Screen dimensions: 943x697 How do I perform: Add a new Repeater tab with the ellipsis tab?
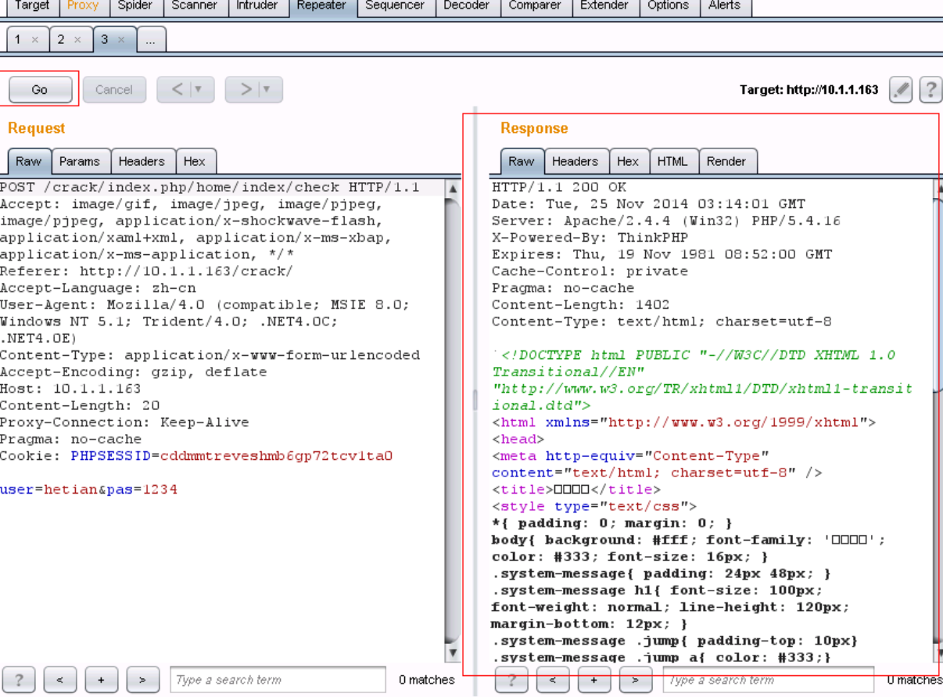[150, 40]
